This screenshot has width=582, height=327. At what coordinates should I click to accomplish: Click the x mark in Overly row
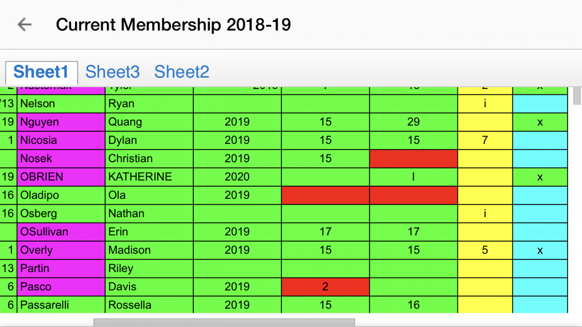pyautogui.click(x=540, y=250)
